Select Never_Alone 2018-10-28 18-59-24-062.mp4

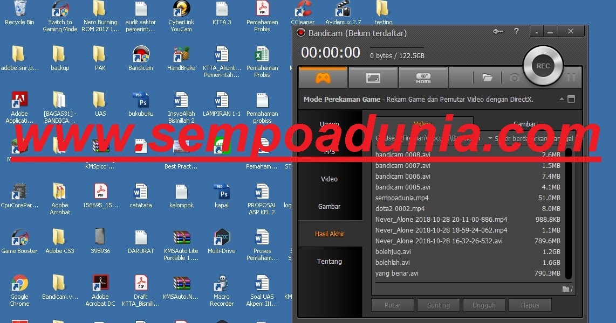pyautogui.click(x=468, y=230)
